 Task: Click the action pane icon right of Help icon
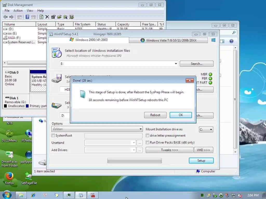point(34,17)
